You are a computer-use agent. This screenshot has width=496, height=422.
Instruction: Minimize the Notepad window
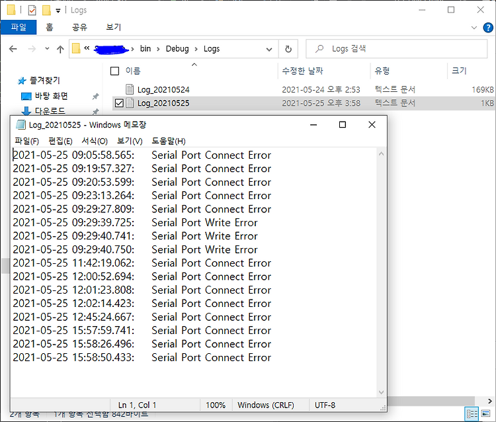pyautogui.click(x=313, y=124)
